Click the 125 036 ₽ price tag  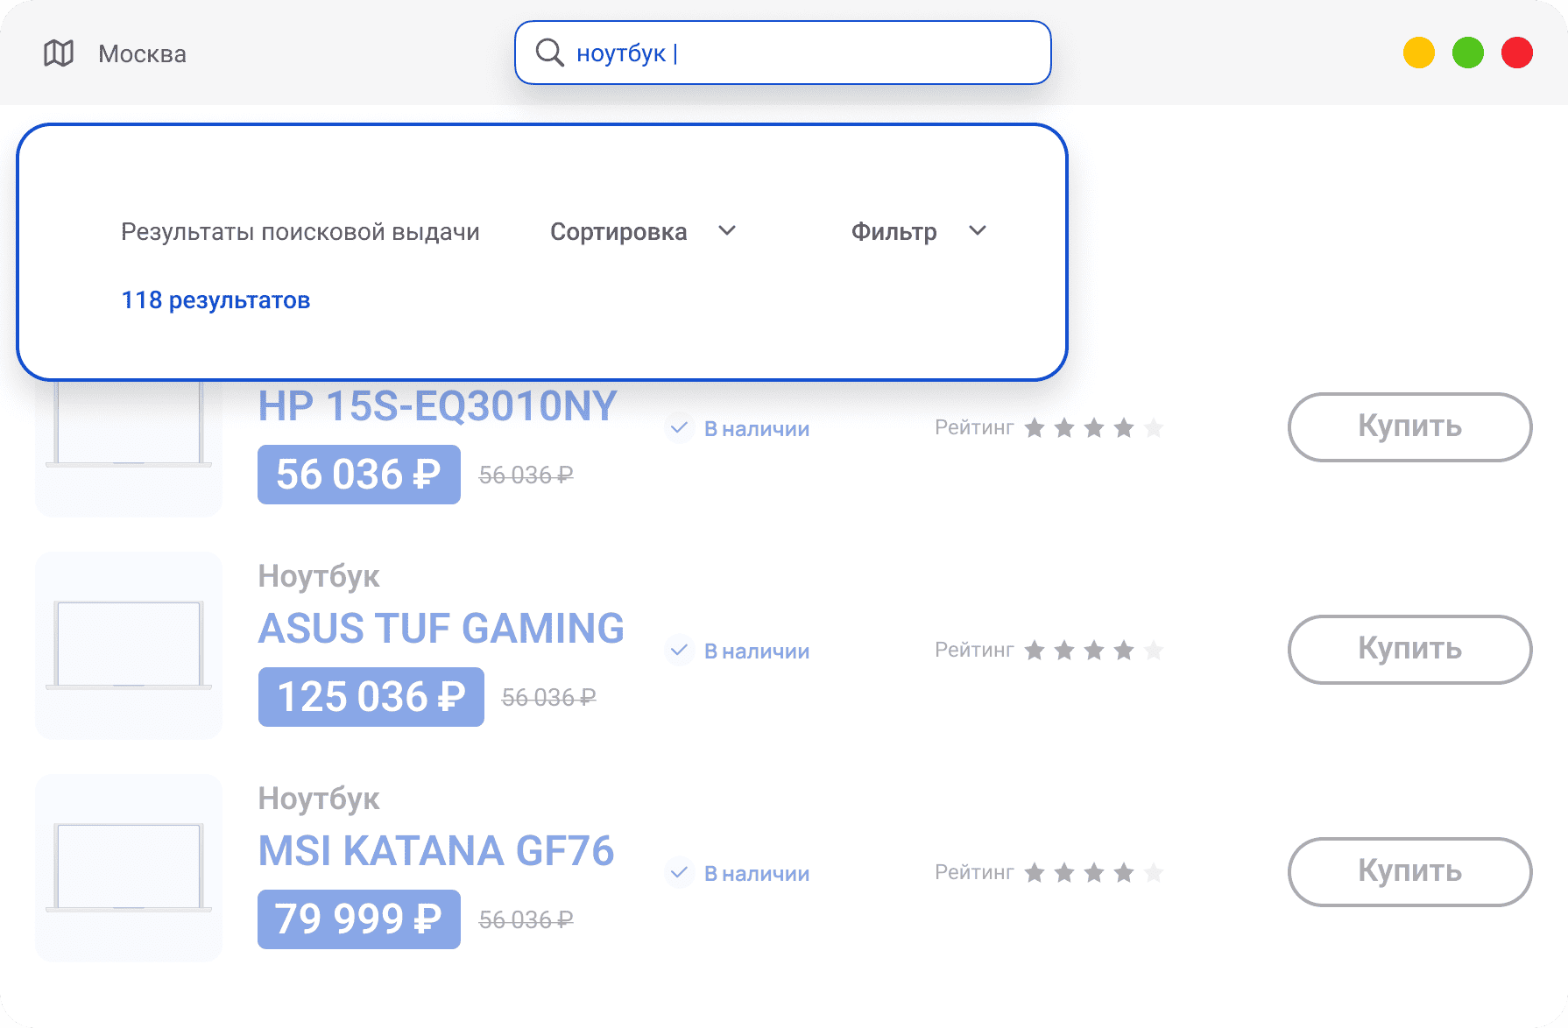click(x=371, y=697)
